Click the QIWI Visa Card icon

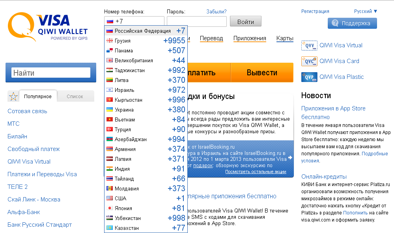click(309, 61)
